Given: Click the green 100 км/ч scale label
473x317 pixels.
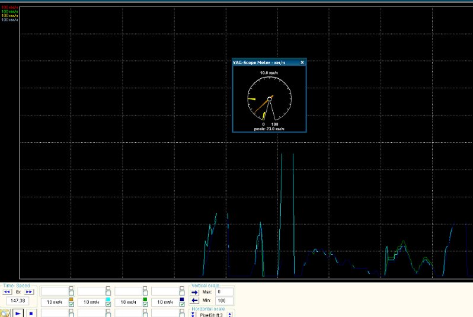Looking at the screenshot, I should tap(9, 11).
